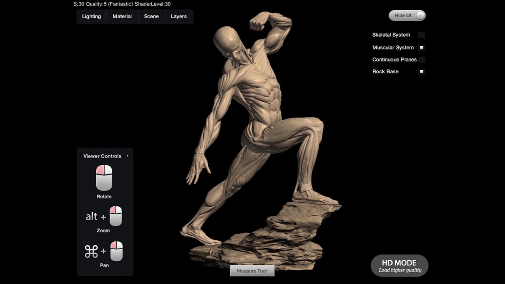Open the Lighting menu
This screenshot has height=284, width=505.
tap(92, 17)
